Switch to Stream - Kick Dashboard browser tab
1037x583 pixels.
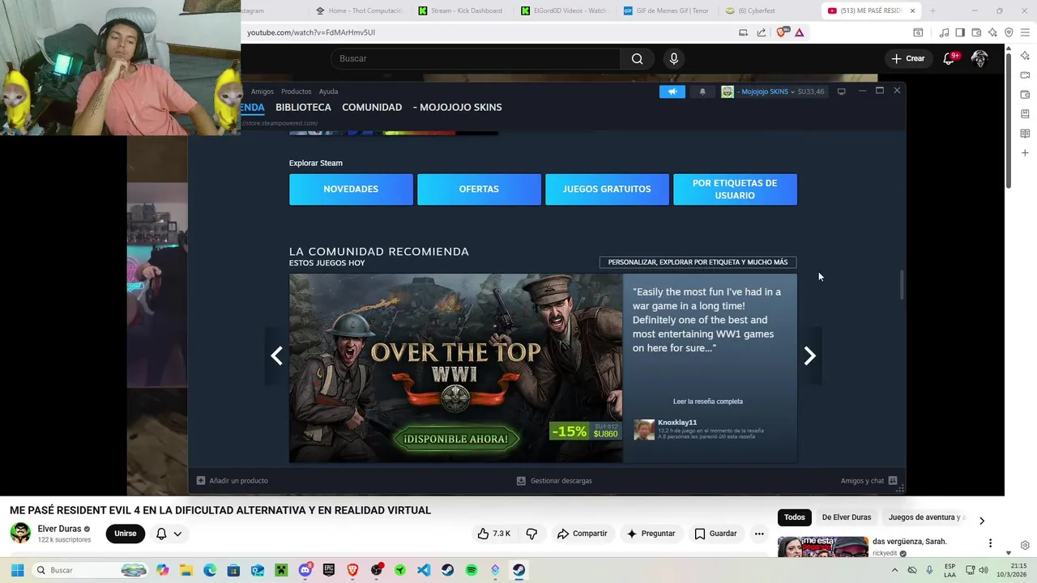460,11
